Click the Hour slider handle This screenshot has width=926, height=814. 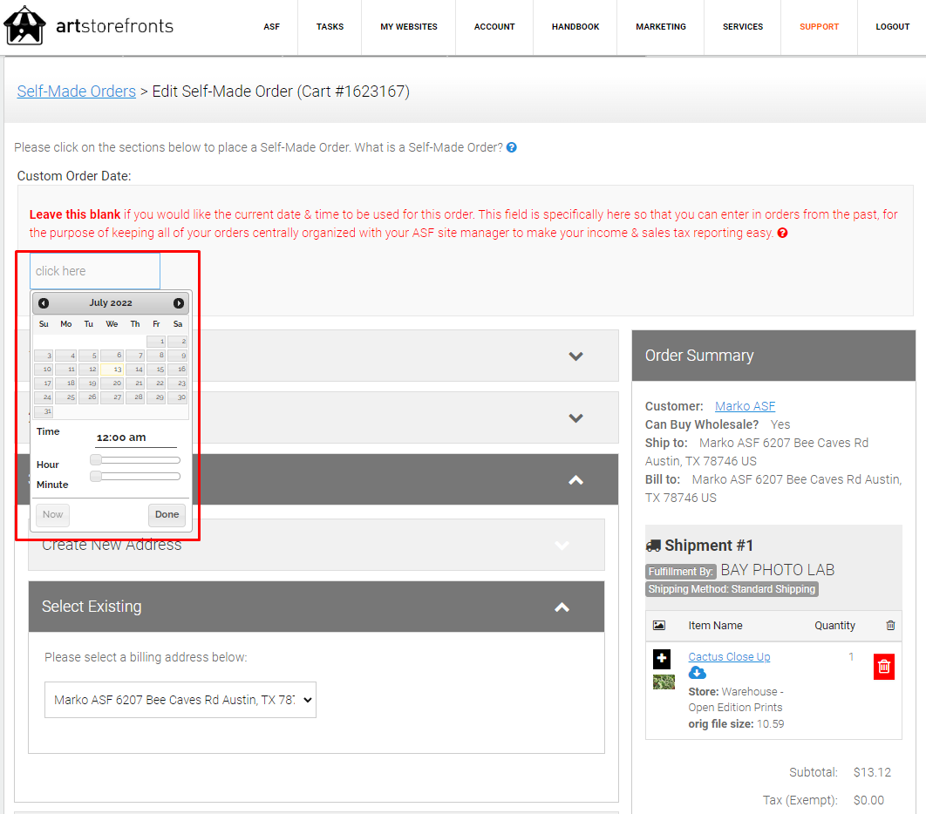coord(96,460)
